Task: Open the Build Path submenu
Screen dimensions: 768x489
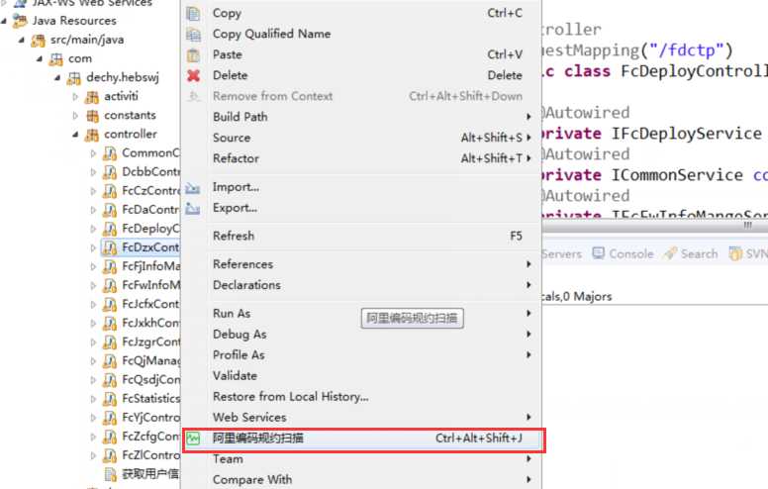Action: (x=362, y=117)
